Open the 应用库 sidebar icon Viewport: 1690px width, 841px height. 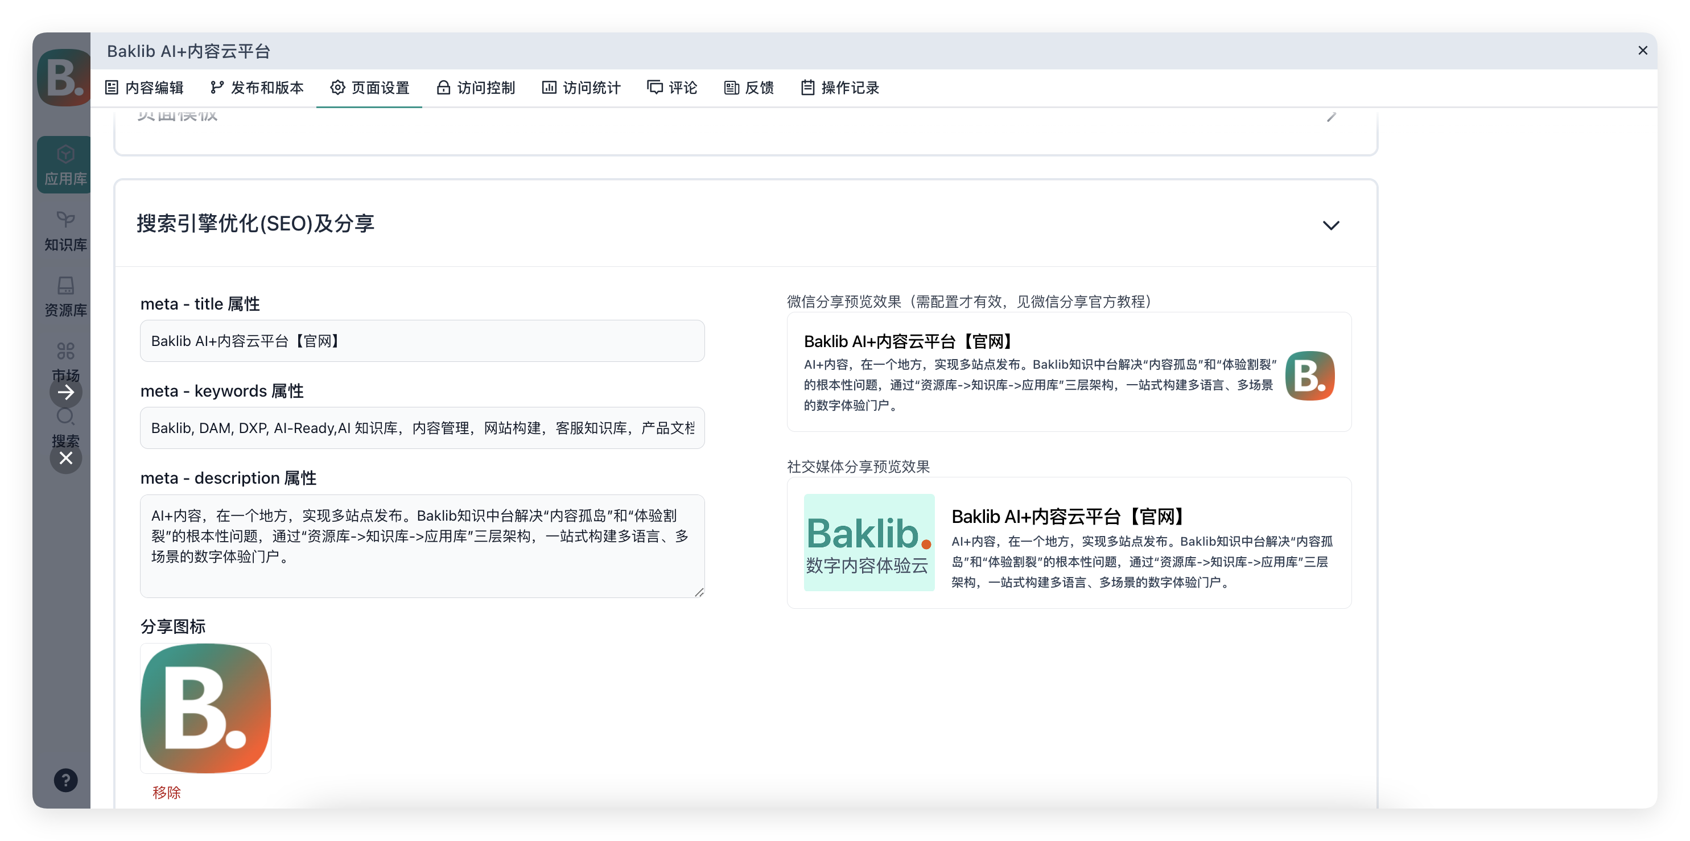click(x=65, y=164)
